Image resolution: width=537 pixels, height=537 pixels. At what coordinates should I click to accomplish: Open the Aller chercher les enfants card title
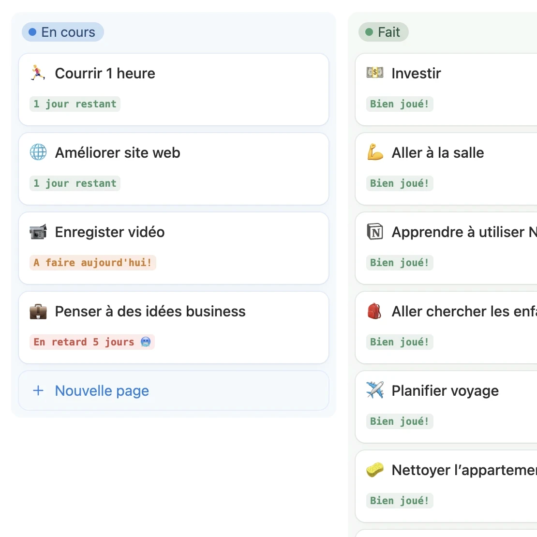click(464, 312)
